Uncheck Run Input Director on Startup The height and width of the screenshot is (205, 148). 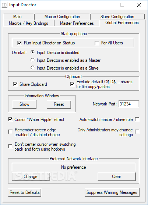[20, 43]
